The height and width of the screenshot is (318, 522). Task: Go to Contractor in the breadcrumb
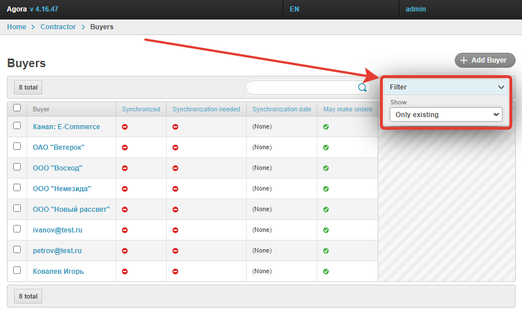point(58,27)
